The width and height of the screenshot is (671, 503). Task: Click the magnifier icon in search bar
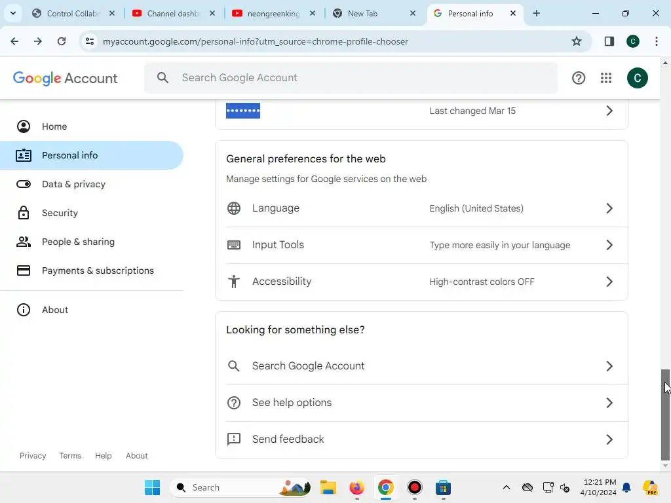click(163, 77)
